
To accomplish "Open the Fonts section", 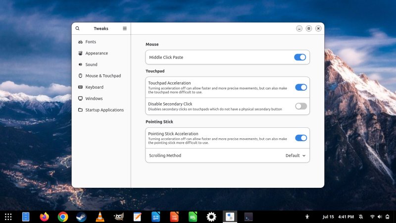I will 91,42.
